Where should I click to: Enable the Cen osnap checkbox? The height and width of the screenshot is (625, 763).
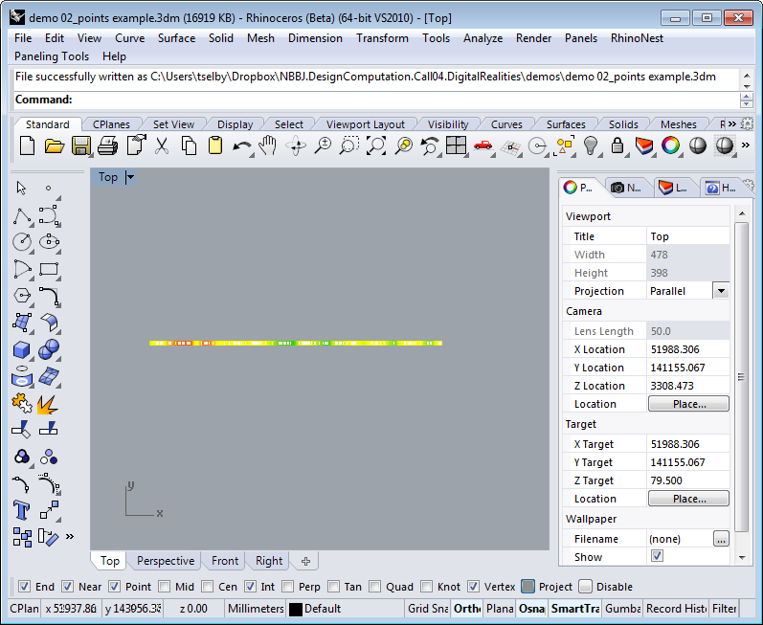coord(208,587)
